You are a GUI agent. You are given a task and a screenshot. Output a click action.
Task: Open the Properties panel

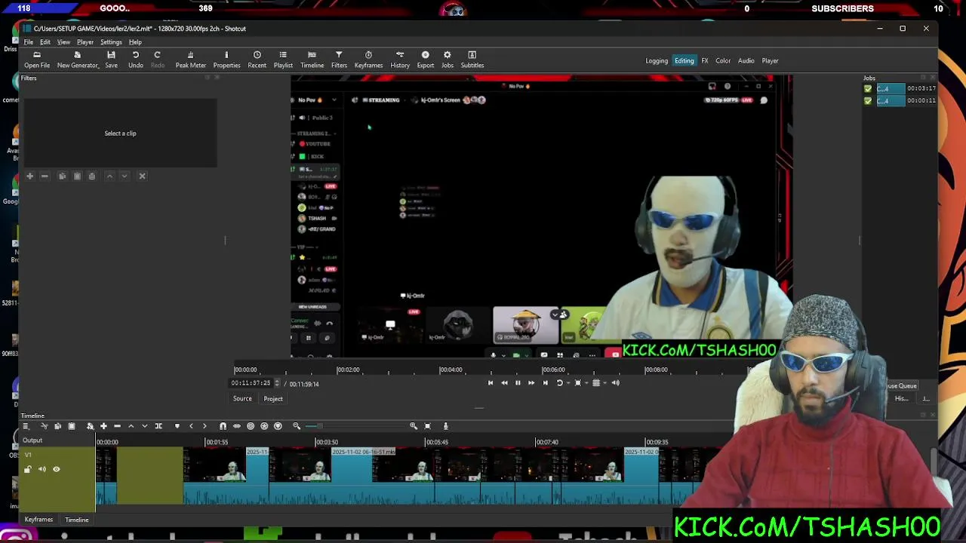226,60
